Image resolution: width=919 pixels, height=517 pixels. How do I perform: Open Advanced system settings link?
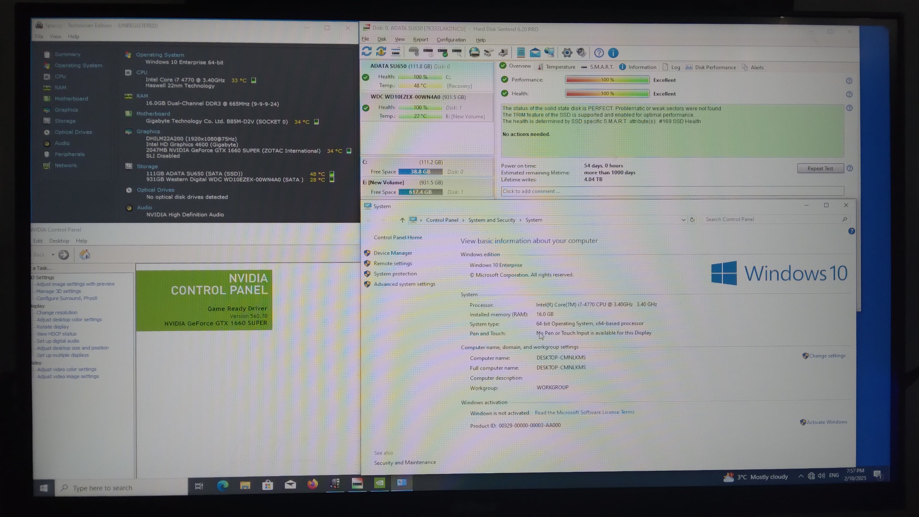(x=404, y=284)
